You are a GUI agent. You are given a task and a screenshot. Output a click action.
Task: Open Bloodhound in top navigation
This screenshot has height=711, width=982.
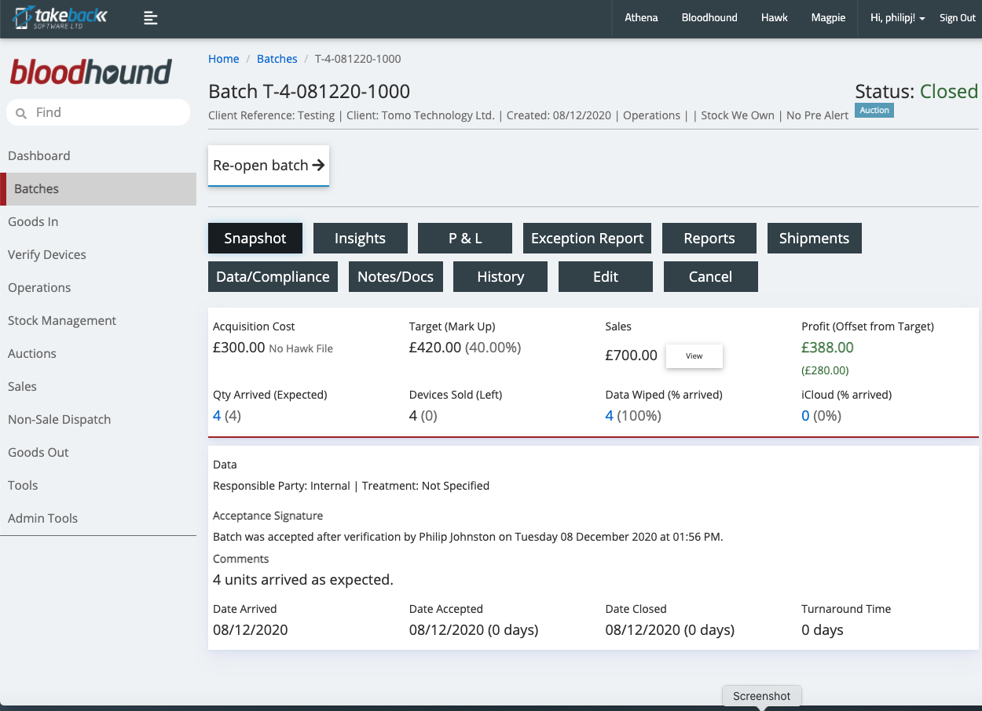709,18
